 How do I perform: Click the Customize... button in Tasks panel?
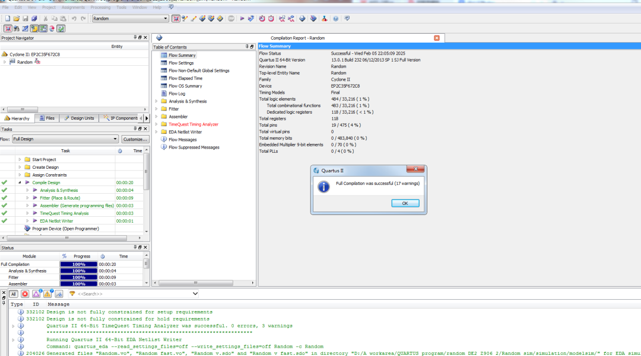point(135,139)
